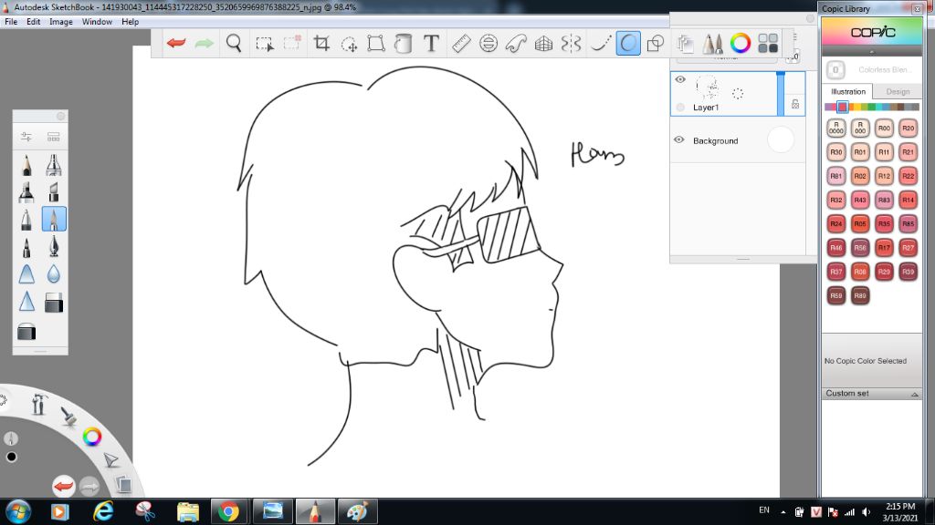Activate the Quick Transform lasso tool
Screen dimensions: 935x525
click(x=349, y=44)
